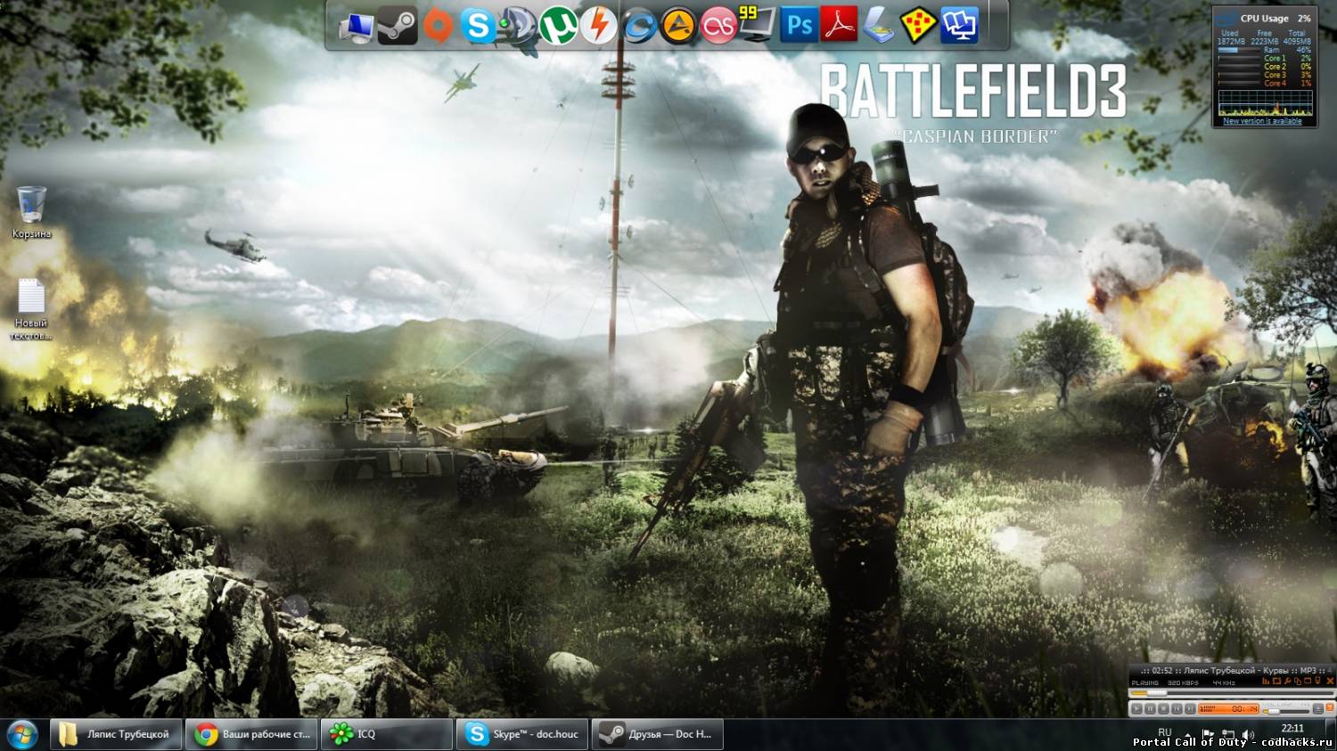Screen dimensions: 1337x751
Task: Launch Skype from the top dock
Action: click(x=478, y=27)
